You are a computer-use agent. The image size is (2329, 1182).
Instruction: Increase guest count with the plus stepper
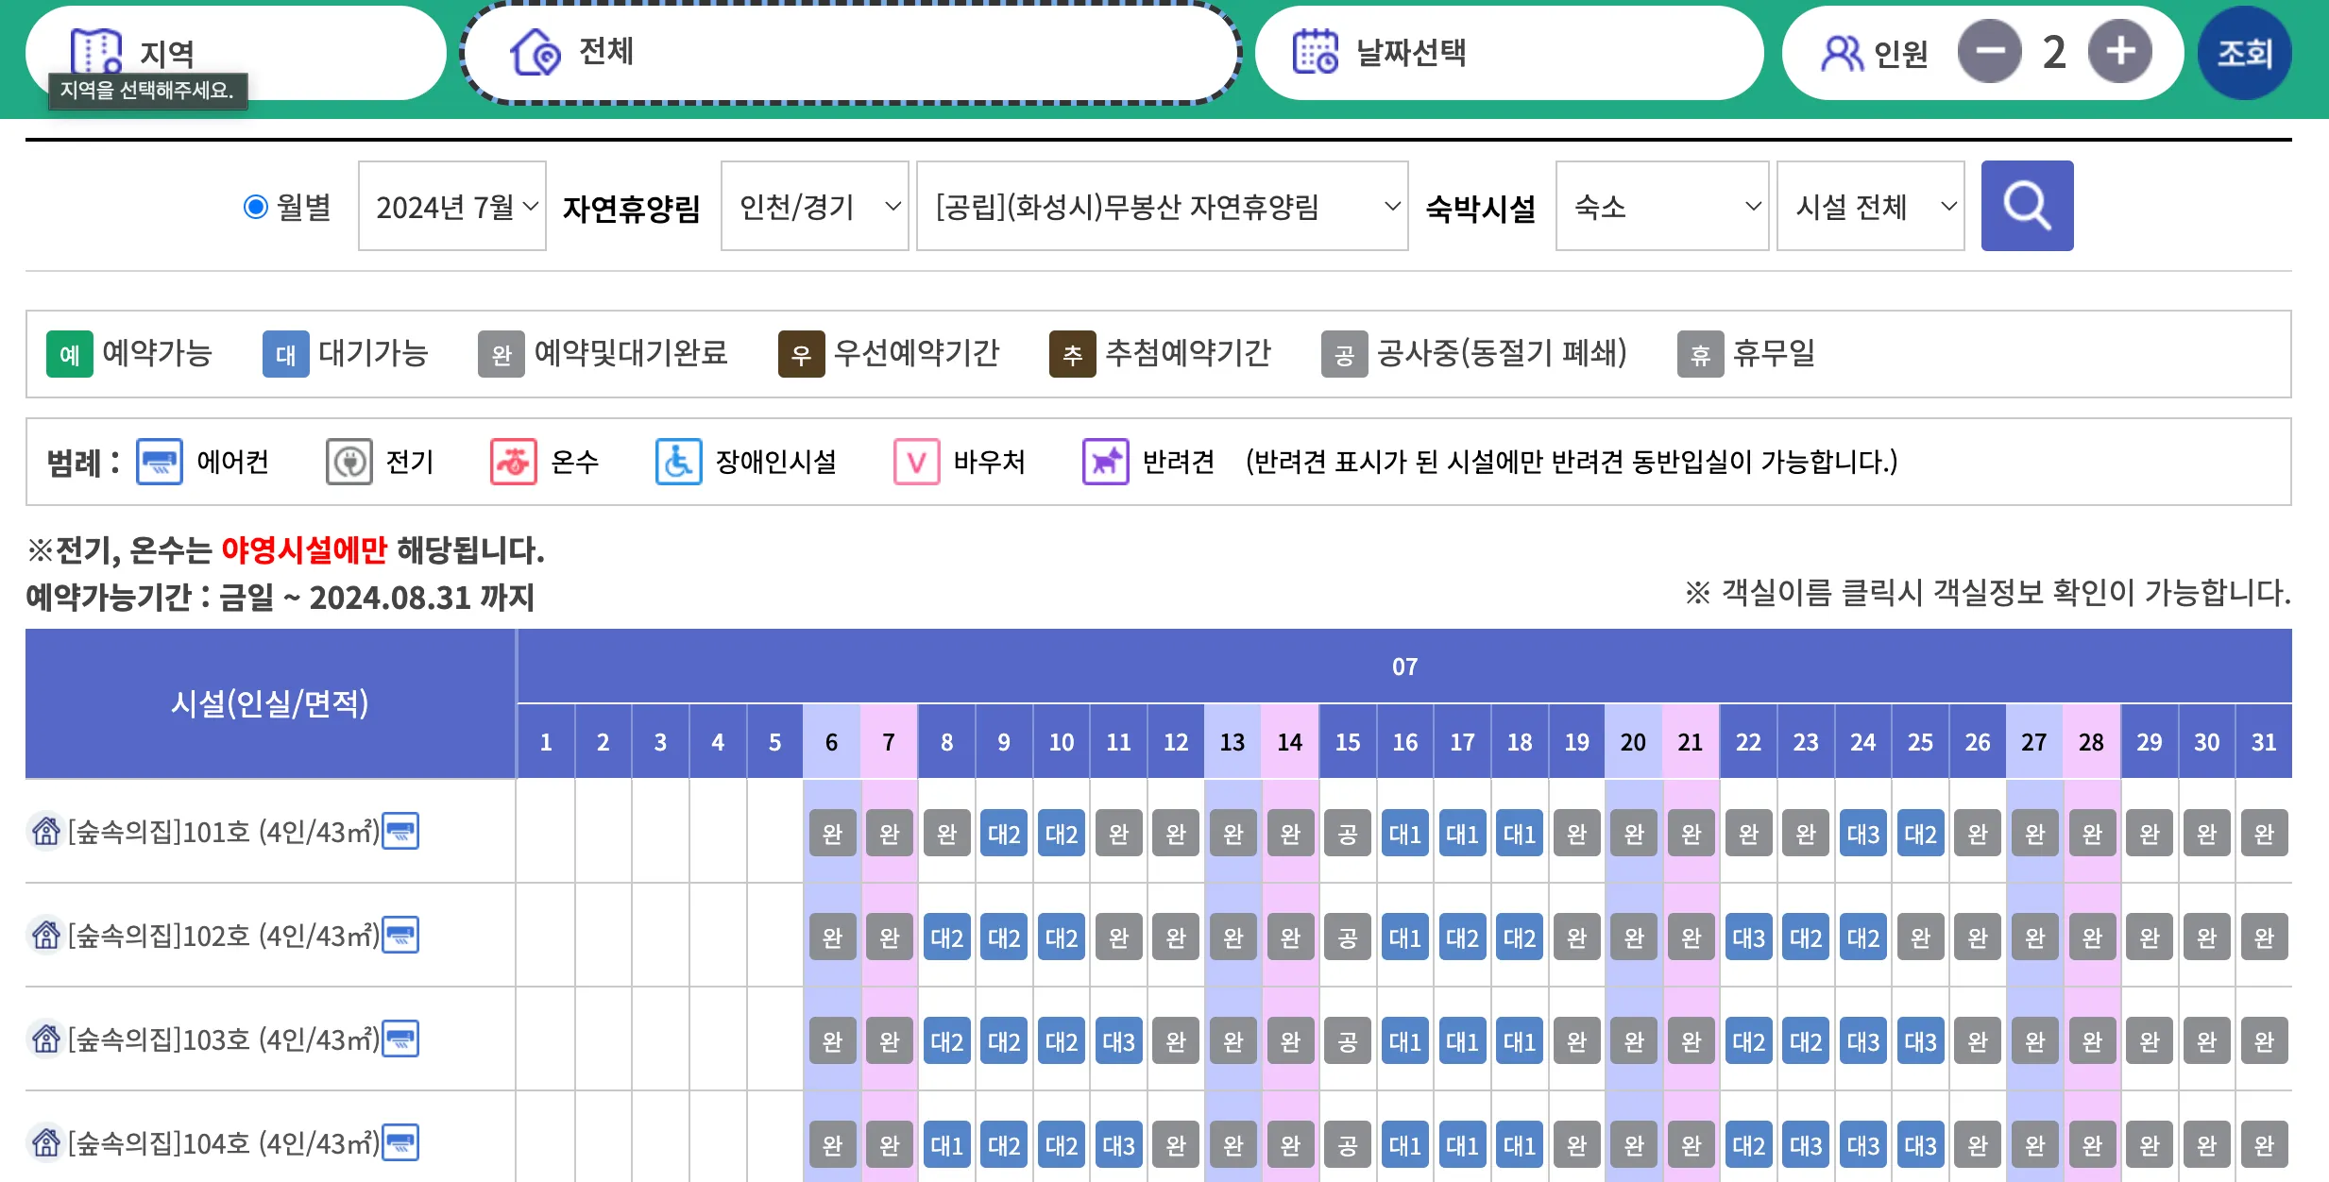point(2118,52)
